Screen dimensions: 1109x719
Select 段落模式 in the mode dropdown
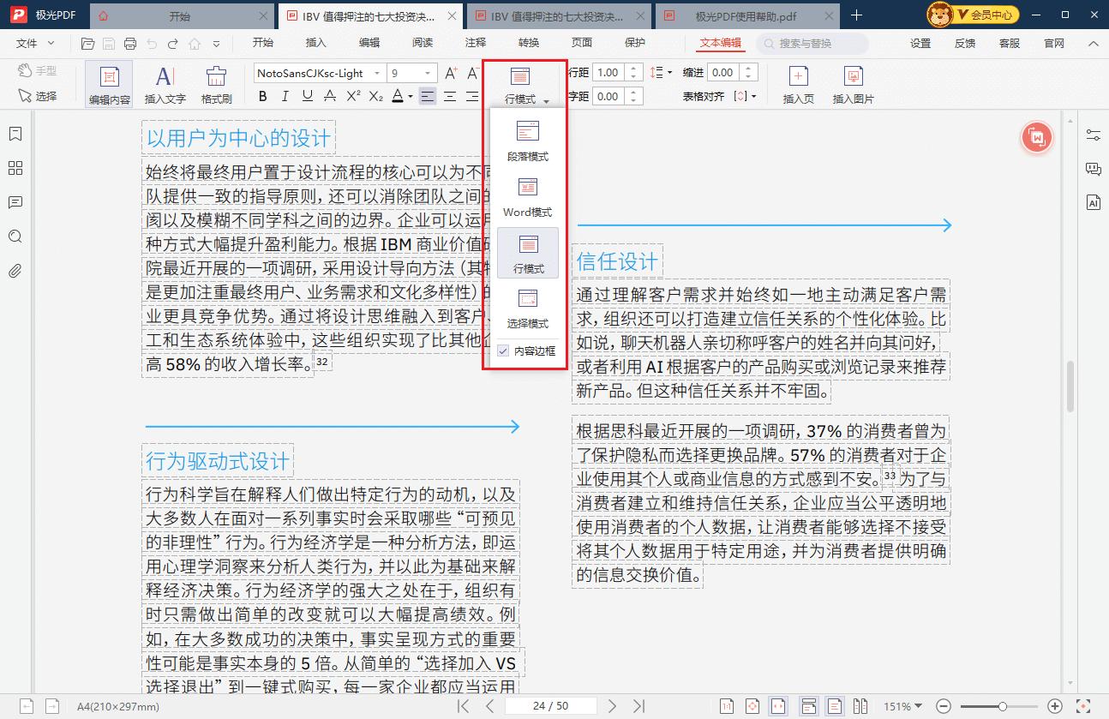click(x=527, y=141)
